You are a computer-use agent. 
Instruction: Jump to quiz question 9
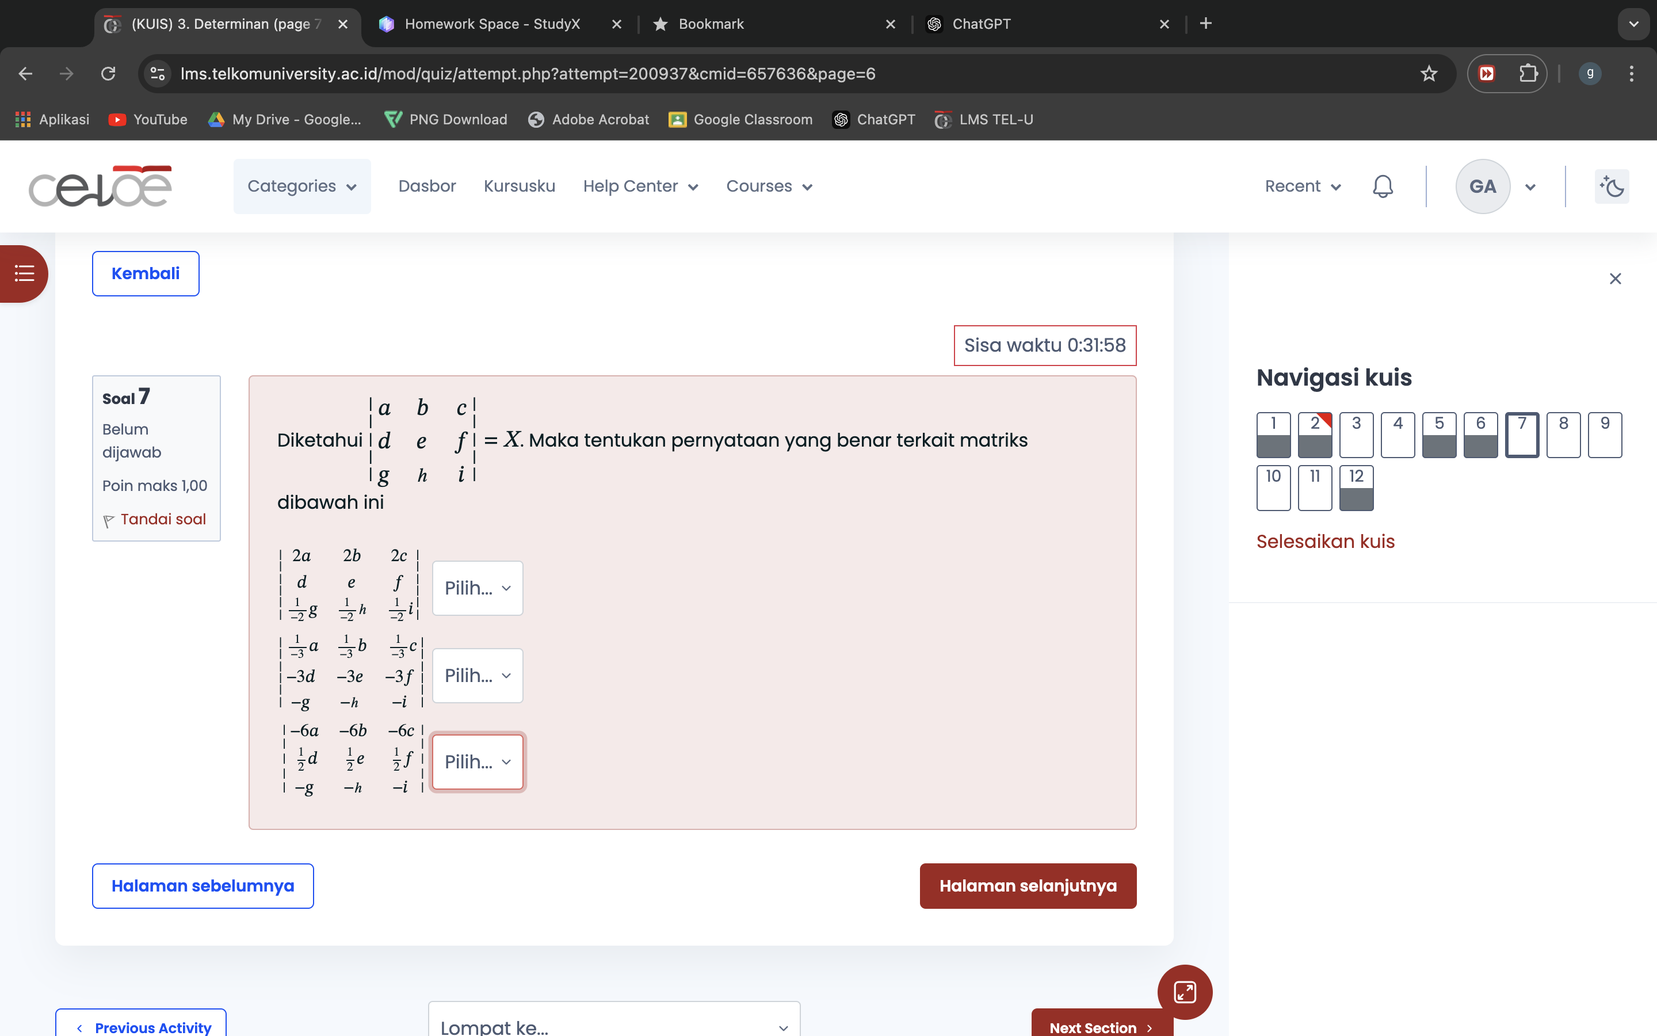pyautogui.click(x=1605, y=435)
